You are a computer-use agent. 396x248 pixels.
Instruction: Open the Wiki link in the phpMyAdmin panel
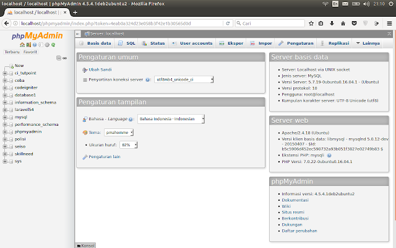pos(286,206)
